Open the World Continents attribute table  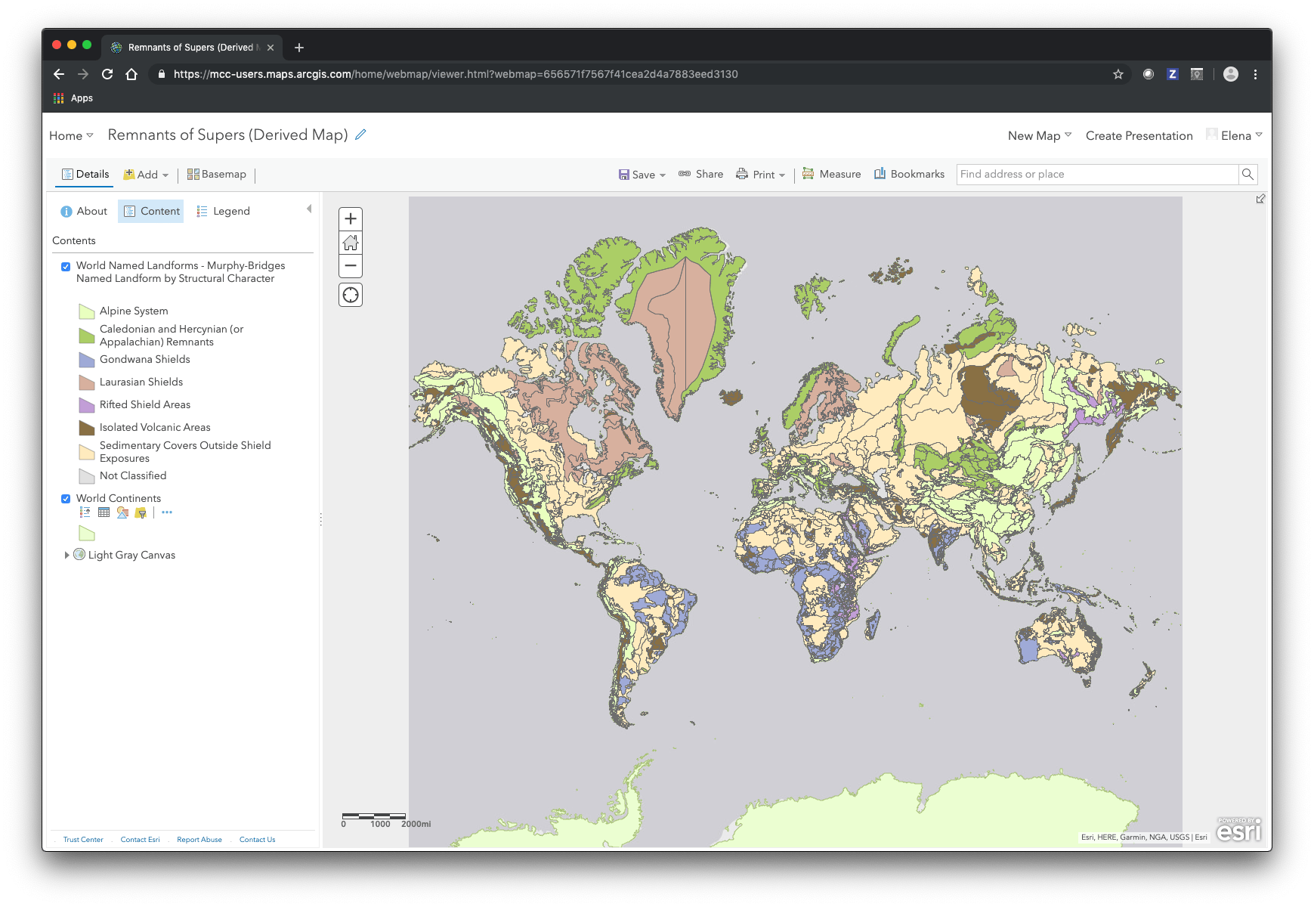point(104,512)
